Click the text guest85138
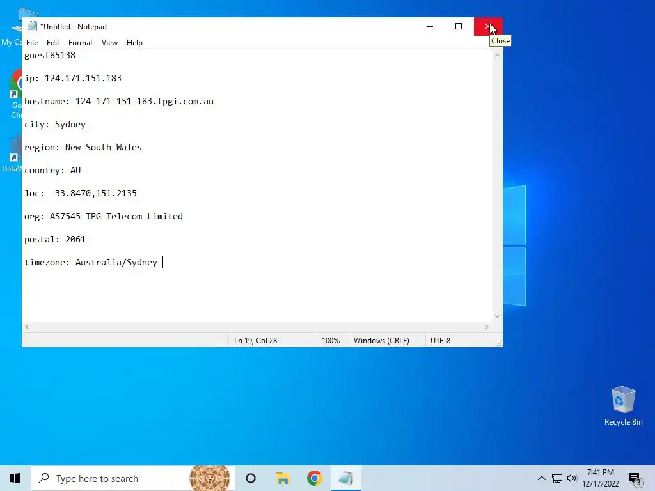 tap(50, 55)
